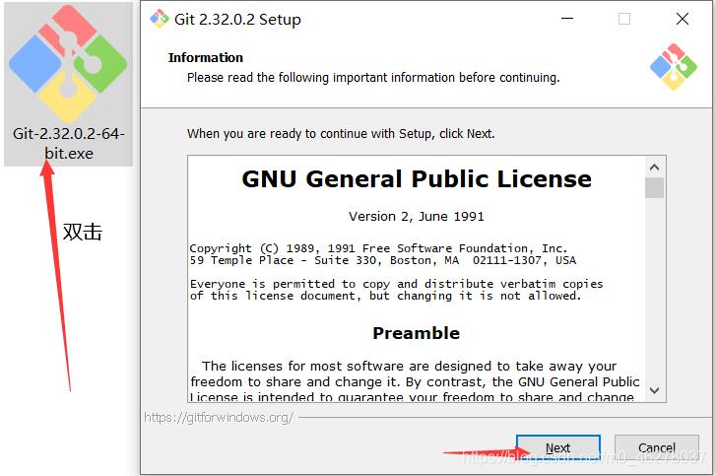
Task: Click the '59 Temple Place' address line
Action: point(383,260)
